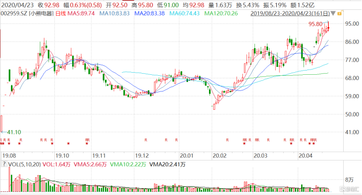Click the 20.01 date axis label
Viewport: 362px width, 195px height.
tap(186, 155)
